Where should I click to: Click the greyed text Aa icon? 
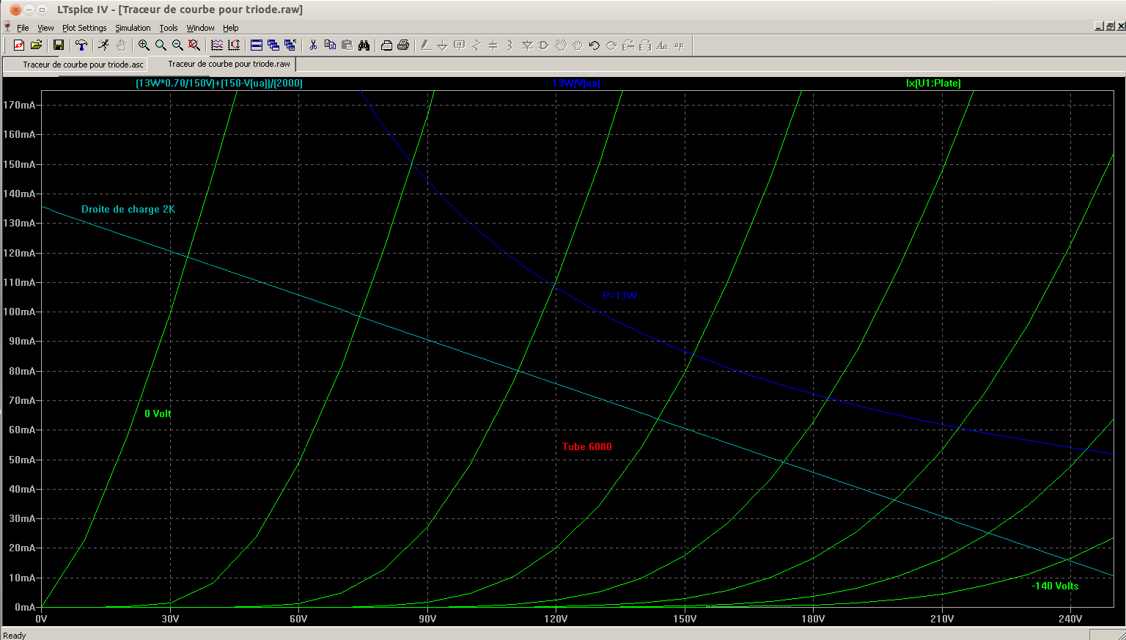662,45
